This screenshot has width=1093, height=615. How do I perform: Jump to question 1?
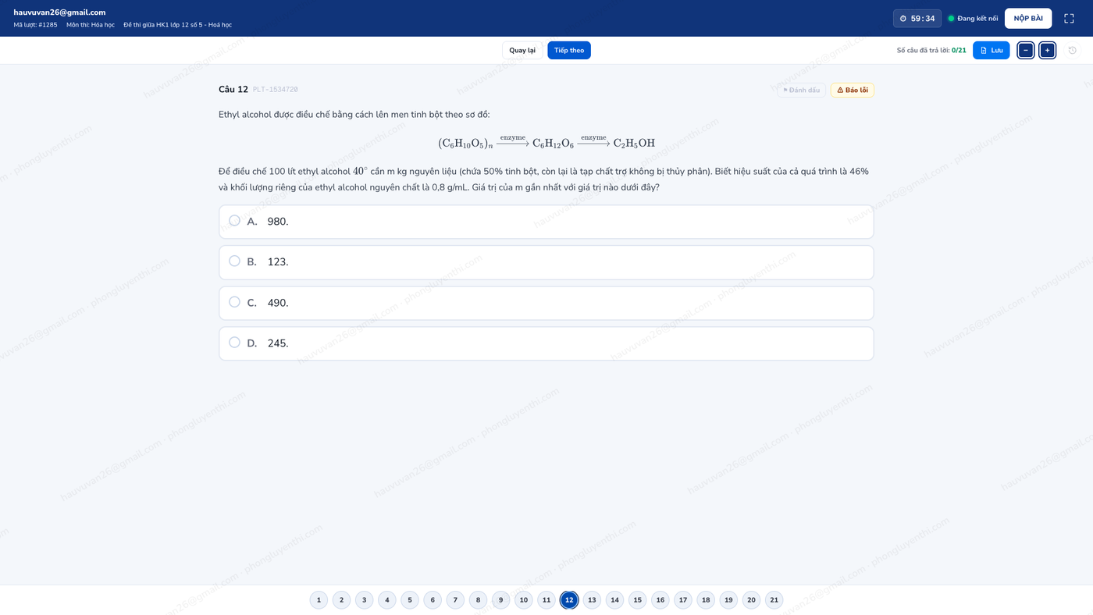coord(319,600)
